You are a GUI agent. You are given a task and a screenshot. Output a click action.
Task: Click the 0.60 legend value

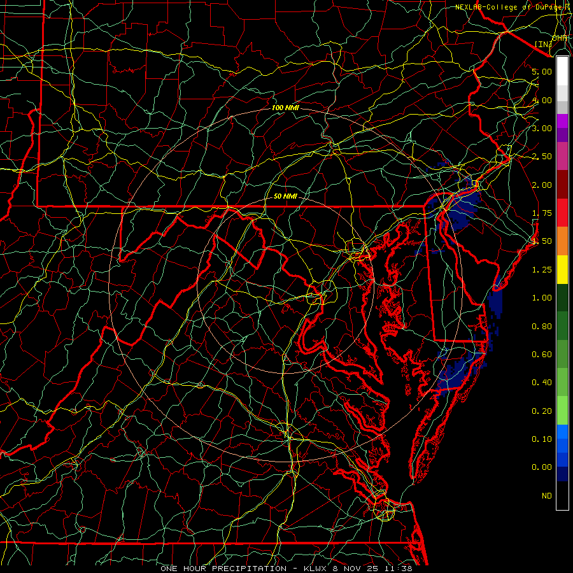542,355
